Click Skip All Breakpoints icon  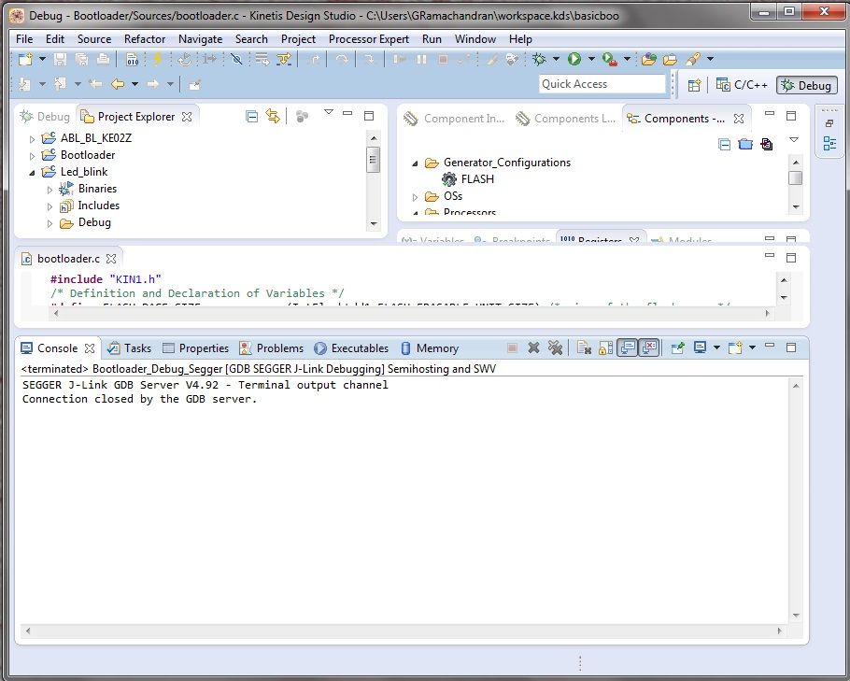tap(236, 59)
